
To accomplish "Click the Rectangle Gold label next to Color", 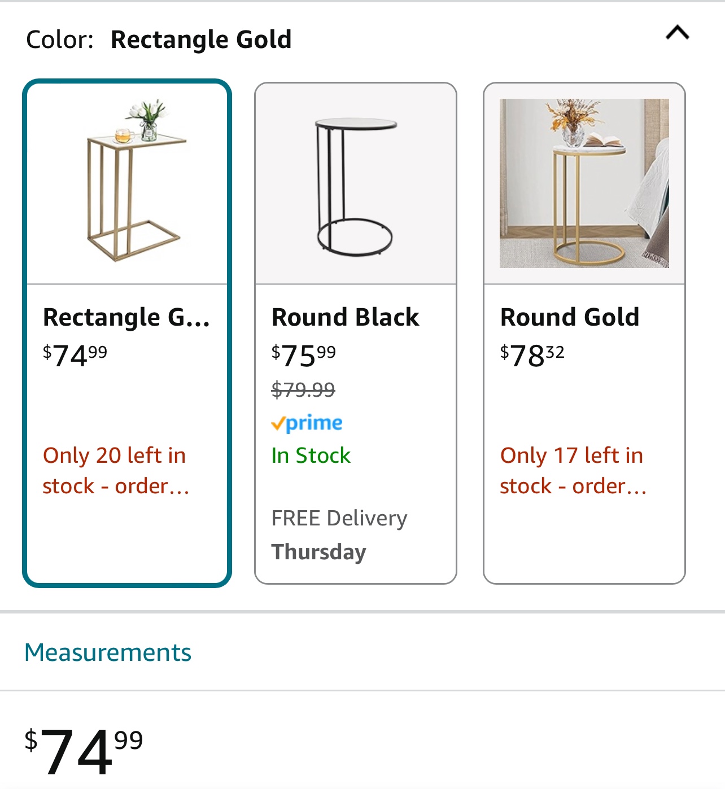I will (200, 39).
